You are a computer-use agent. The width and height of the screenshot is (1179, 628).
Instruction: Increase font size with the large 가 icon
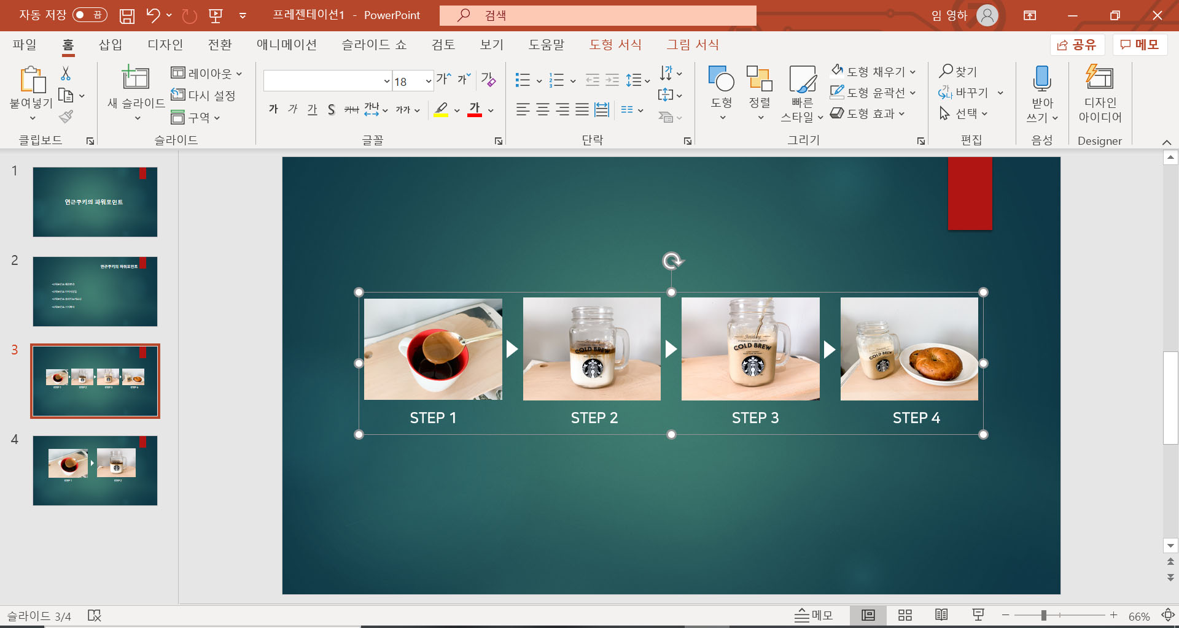click(443, 79)
